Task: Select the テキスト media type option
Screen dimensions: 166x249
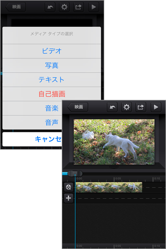Action: coord(52,80)
